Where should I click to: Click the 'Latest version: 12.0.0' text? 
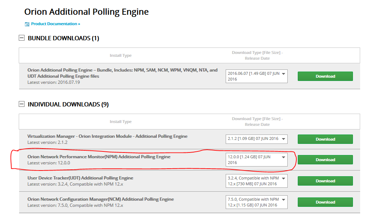click(x=49, y=163)
